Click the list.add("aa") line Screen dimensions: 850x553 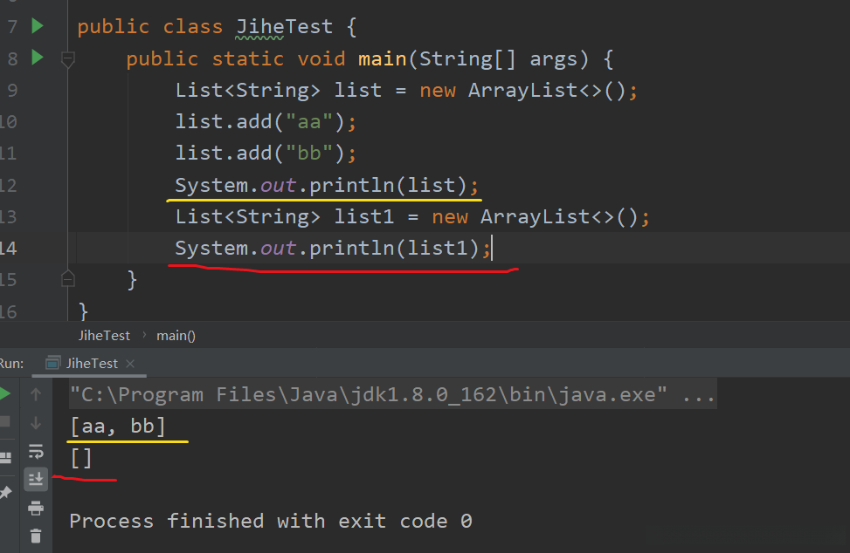[x=266, y=121]
